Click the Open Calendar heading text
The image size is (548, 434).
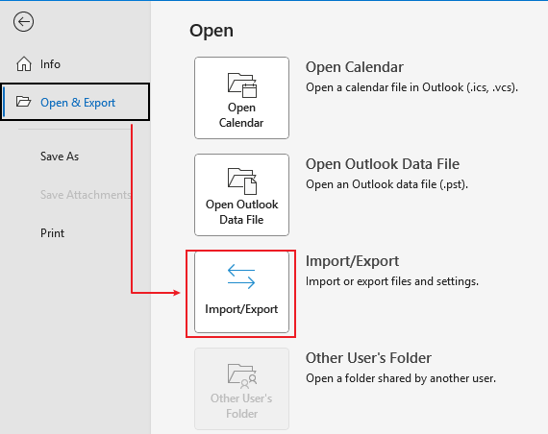tap(355, 67)
